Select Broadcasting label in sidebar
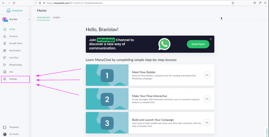Viewport: 269px width, 137px height. [x=15, y=65]
